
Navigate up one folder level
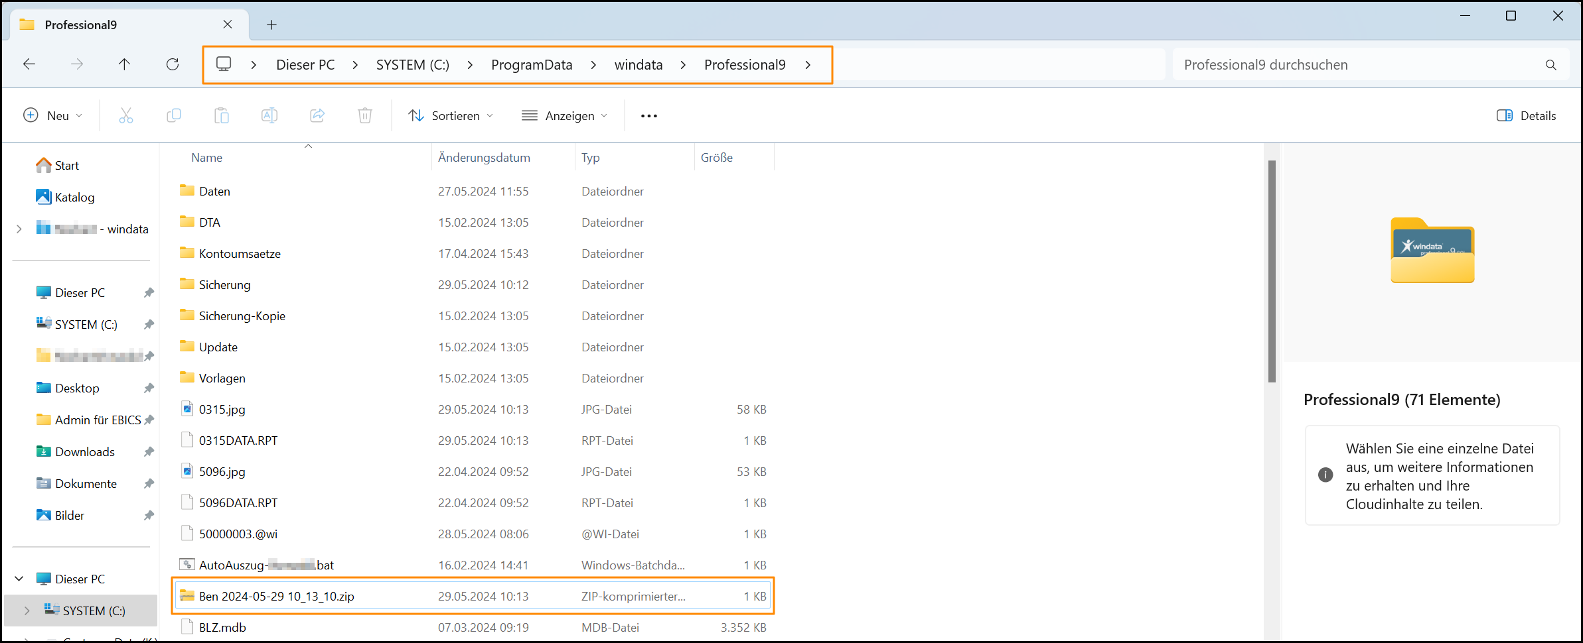[x=124, y=64]
